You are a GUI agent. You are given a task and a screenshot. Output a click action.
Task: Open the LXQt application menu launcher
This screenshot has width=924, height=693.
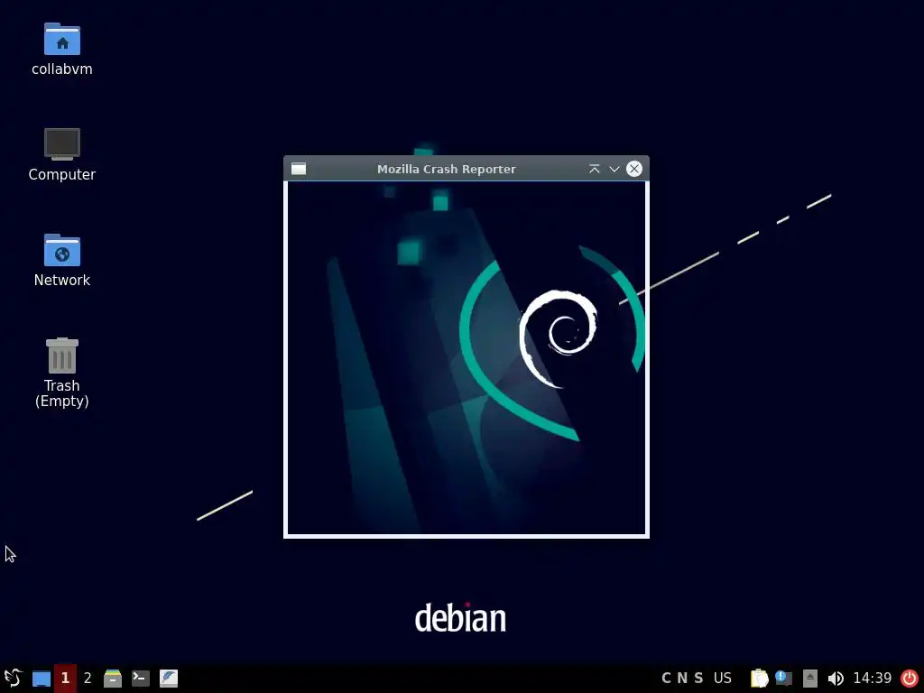tap(13, 678)
